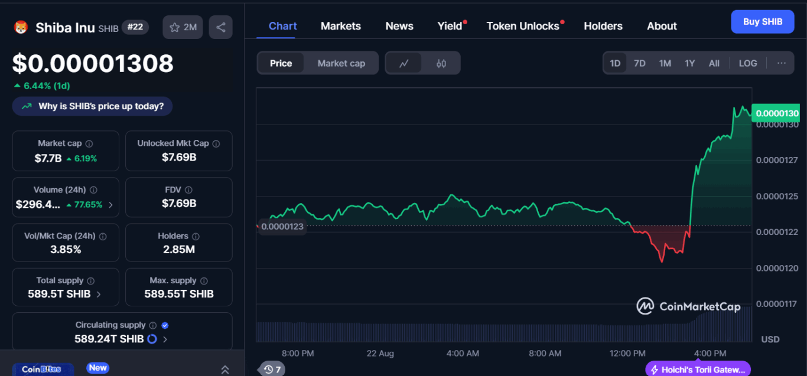Click the USD currency label on chart
Screen dimensions: 807x376
pos(770,339)
